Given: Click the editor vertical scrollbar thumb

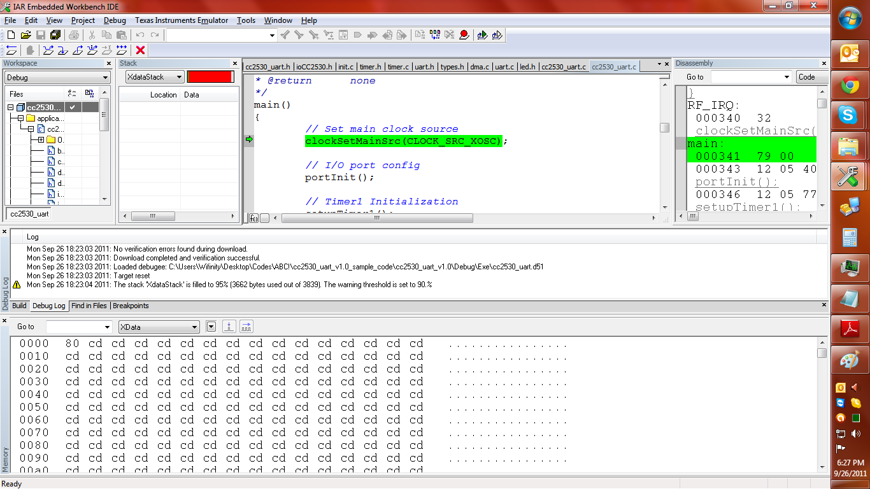Looking at the screenshot, I should [664, 127].
